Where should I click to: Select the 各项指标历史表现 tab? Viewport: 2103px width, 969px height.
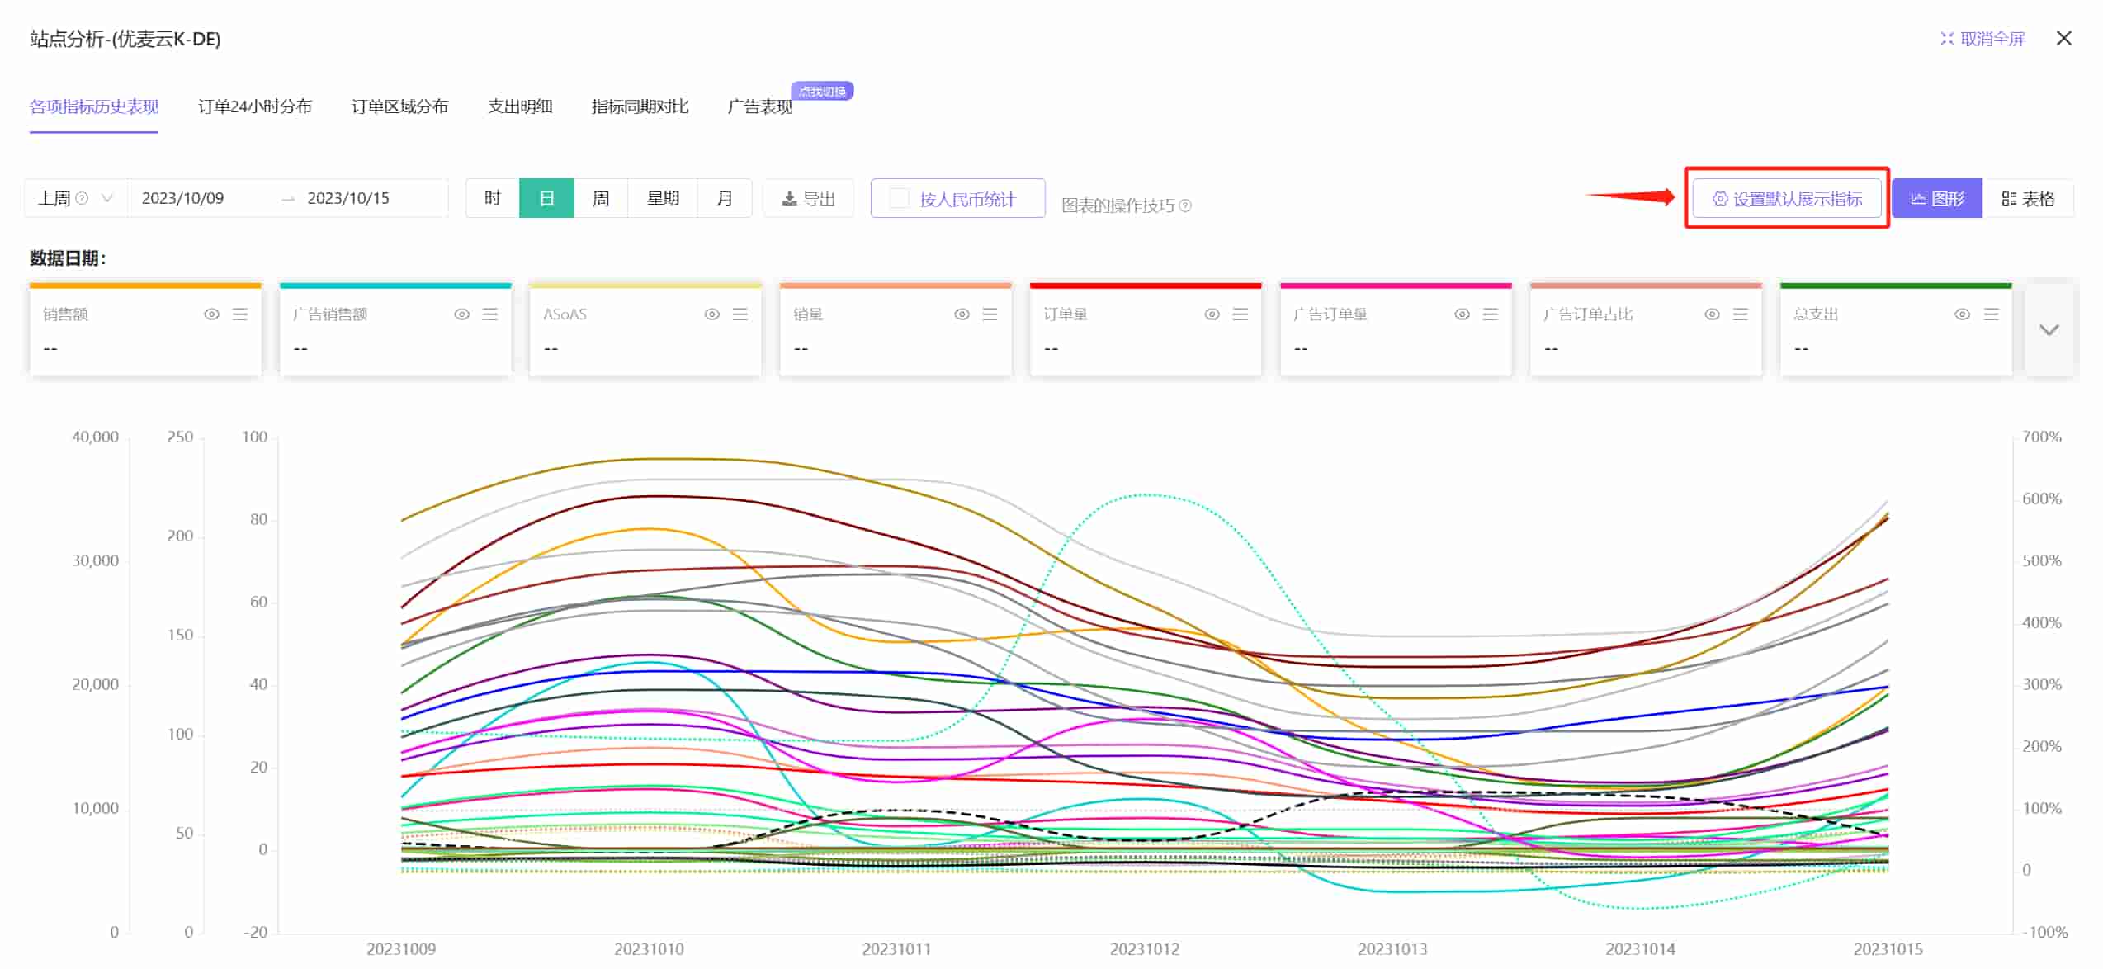[x=94, y=106]
